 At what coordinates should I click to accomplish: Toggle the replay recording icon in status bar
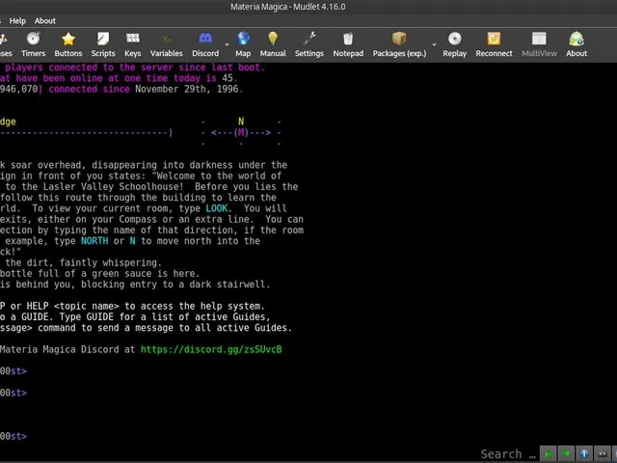(x=603, y=454)
